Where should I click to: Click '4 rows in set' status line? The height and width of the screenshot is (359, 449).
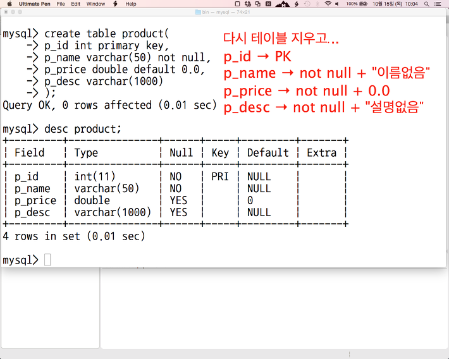[74, 236]
